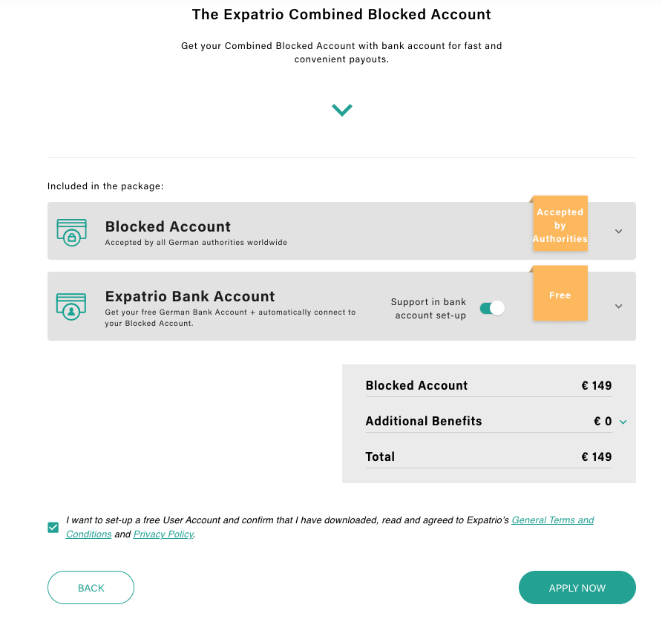
Task: Click the Expatrio Combined Blocked Account heading
Action: tap(341, 14)
